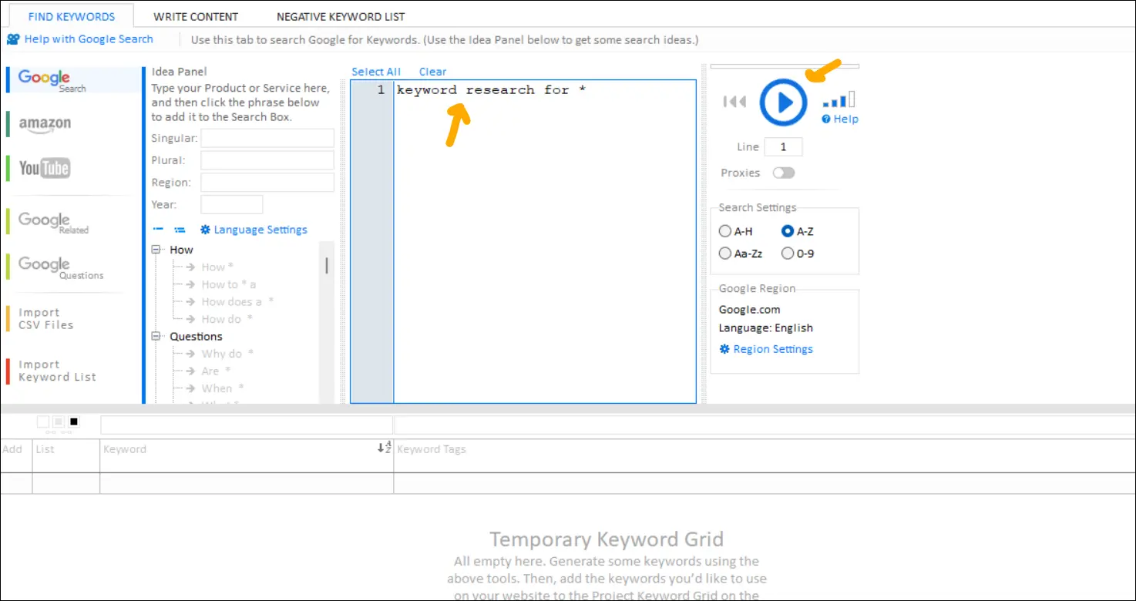Click the Singular input field
This screenshot has height=601, width=1136.
click(x=267, y=138)
